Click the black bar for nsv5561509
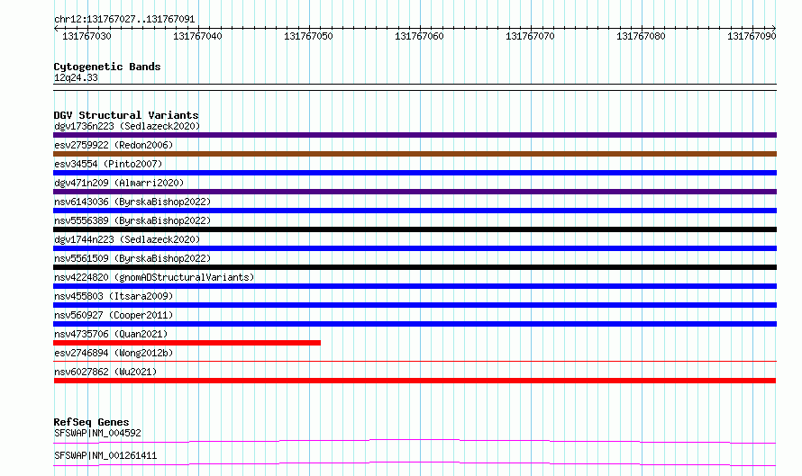The width and height of the screenshot is (802, 476). pyautogui.click(x=415, y=267)
